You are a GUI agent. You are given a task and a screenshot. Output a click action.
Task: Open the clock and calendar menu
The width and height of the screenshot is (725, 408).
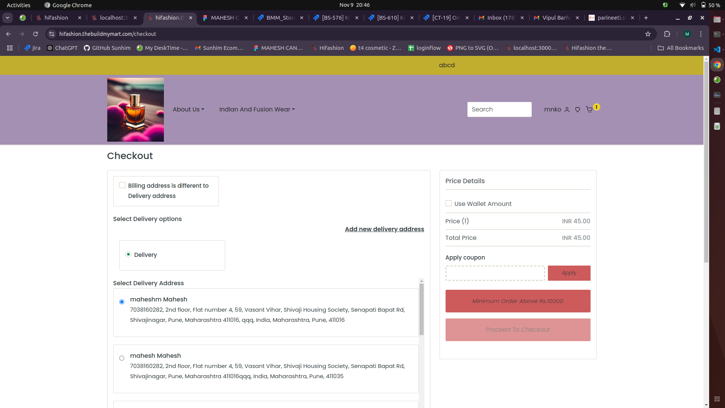[354, 5]
